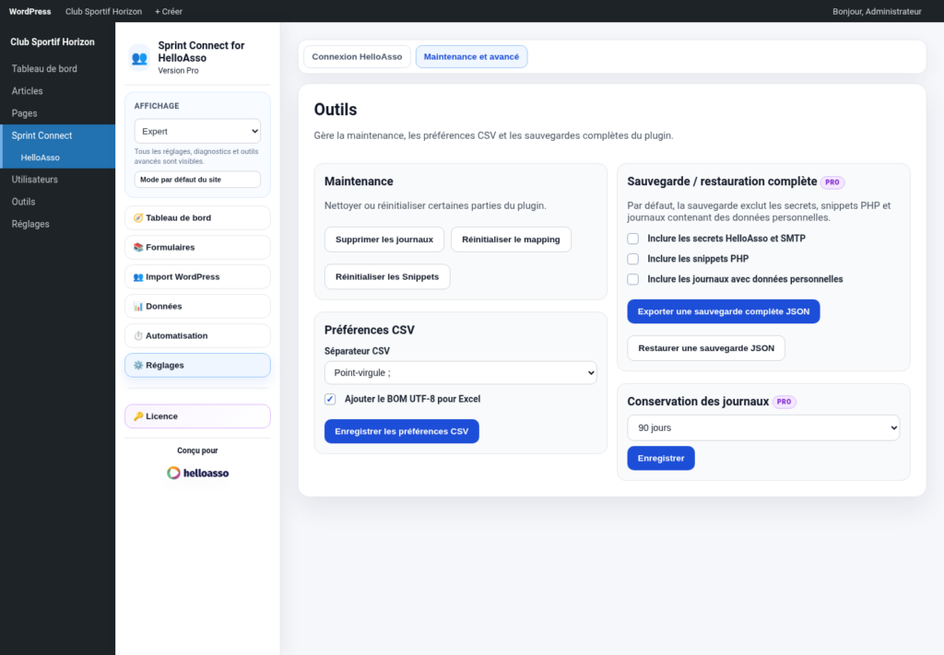The image size is (944, 655).
Task: Click the books icon beside Formulaires
Action: pyautogui.click(x=138, y=247)
